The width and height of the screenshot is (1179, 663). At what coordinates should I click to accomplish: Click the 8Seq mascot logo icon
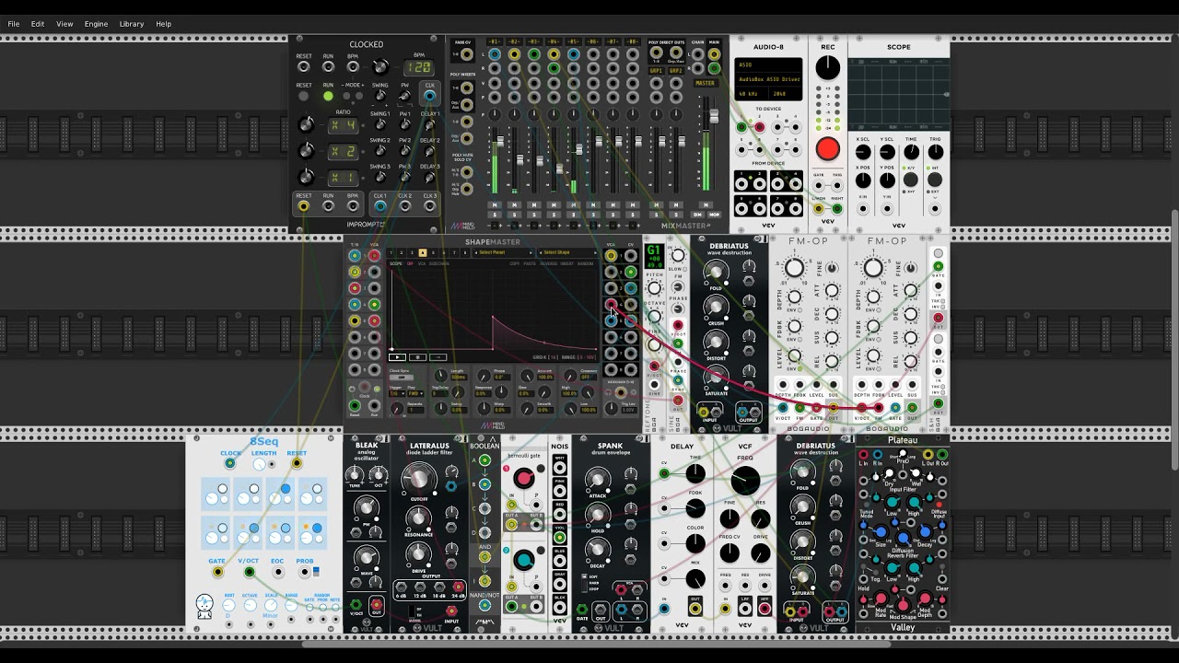(x=204, y=606)
